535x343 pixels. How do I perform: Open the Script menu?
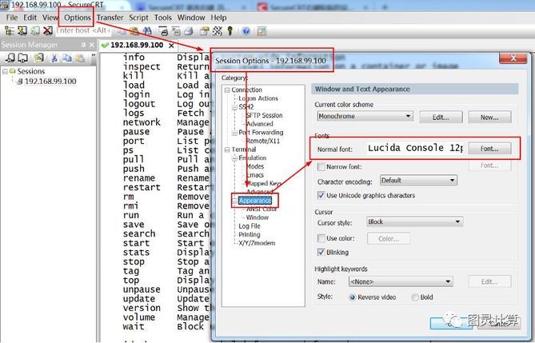point(138,18)
